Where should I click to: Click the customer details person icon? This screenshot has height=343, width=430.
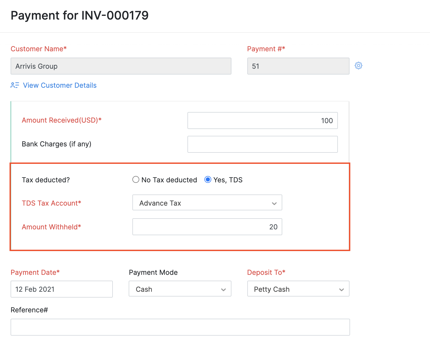[x=15, y=85]
